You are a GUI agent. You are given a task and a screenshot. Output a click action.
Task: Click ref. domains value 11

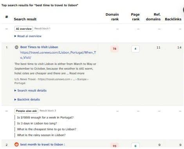(x=159, y=47)
